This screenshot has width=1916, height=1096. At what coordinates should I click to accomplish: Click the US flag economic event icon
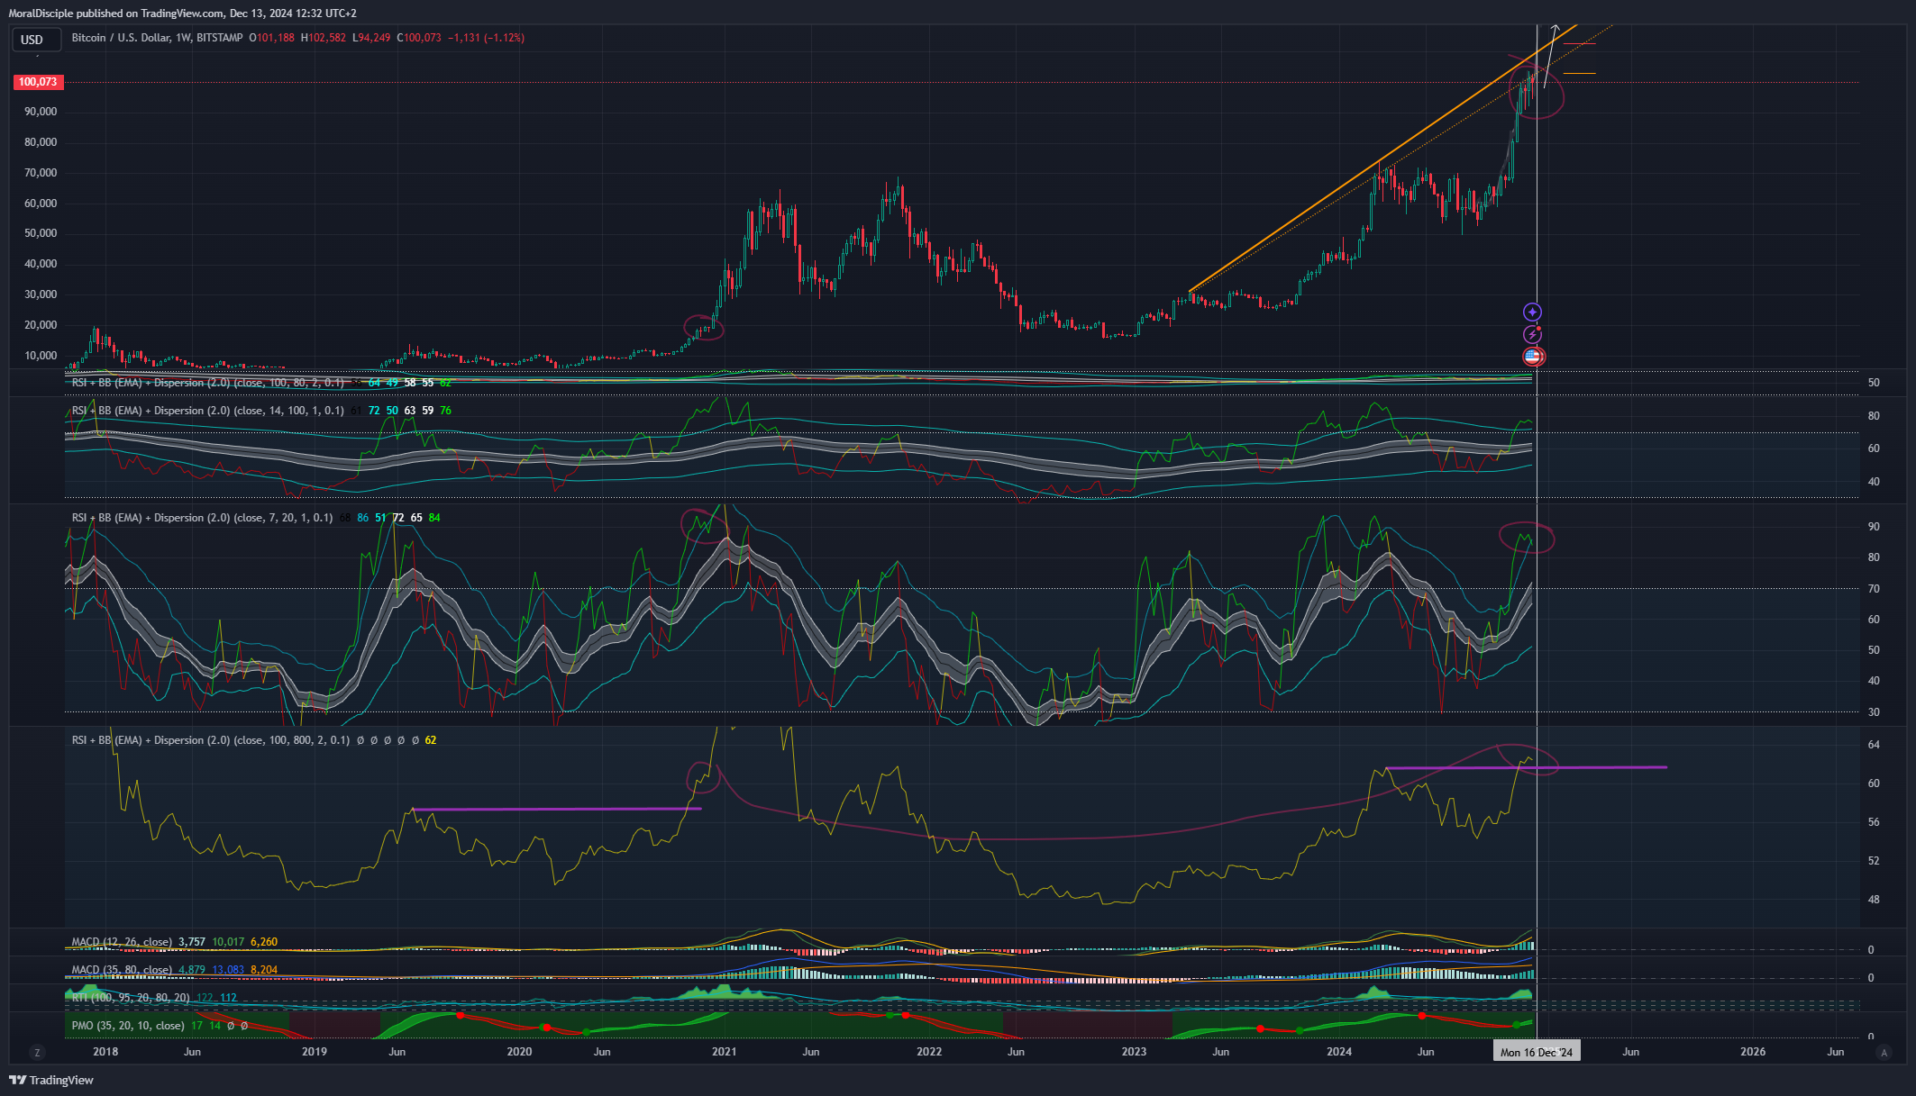[x=1532, y=357]
